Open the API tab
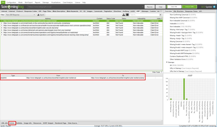The width and height of the screenshot is (217, 127). 200,11
